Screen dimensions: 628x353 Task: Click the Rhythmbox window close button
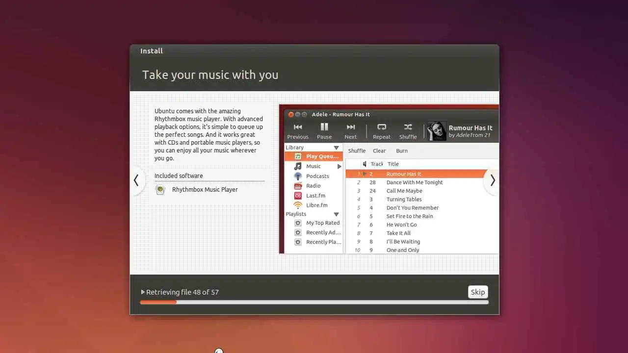point(290,114)
